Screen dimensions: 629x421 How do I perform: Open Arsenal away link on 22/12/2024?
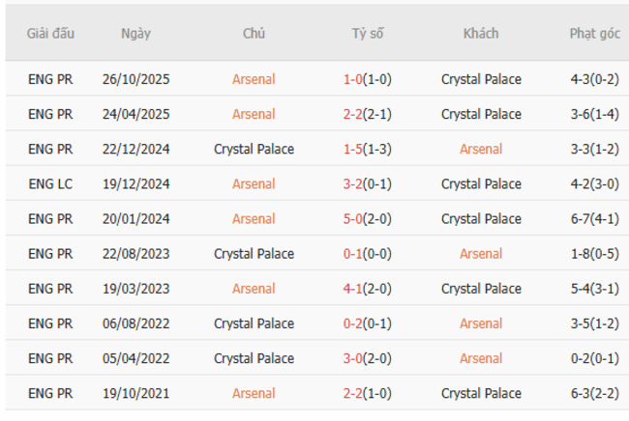(x=481, y=149)
